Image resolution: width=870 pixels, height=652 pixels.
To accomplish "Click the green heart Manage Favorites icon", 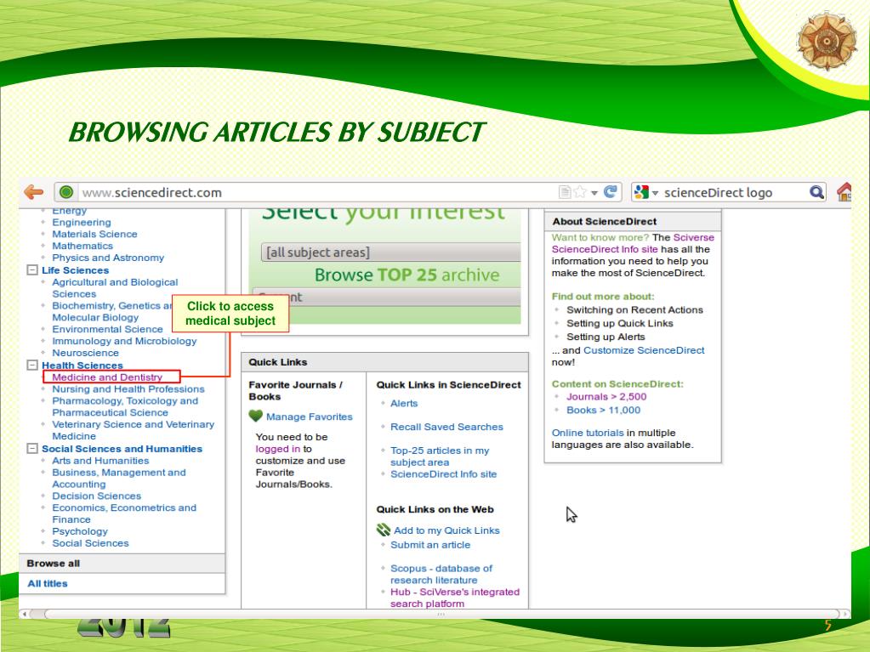I will pyautogui.click(x=256, y=416).
